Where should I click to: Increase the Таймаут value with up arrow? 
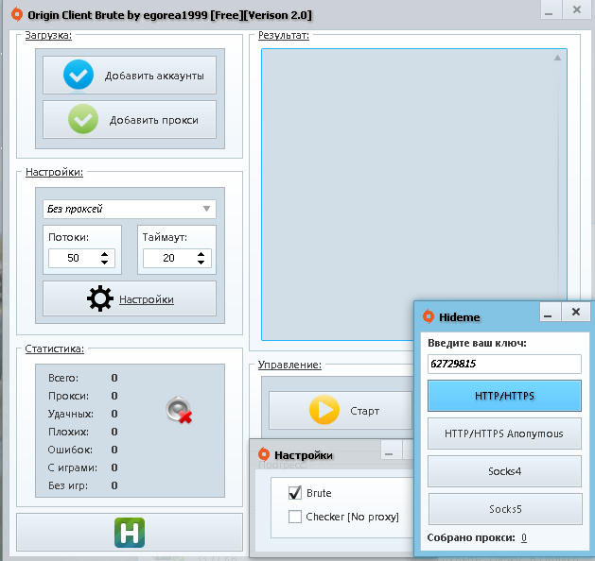[201, 254]
